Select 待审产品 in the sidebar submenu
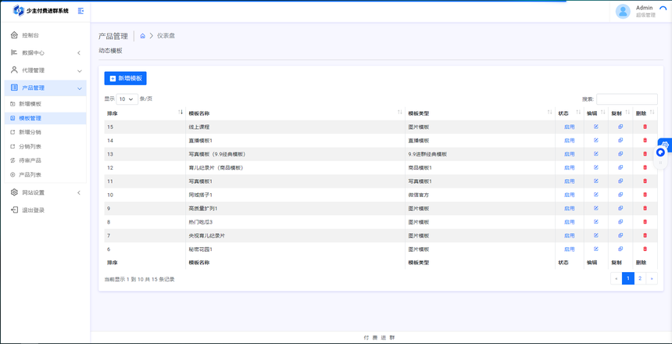This screenshot has height=344, width=672. [x=30, y=160]
